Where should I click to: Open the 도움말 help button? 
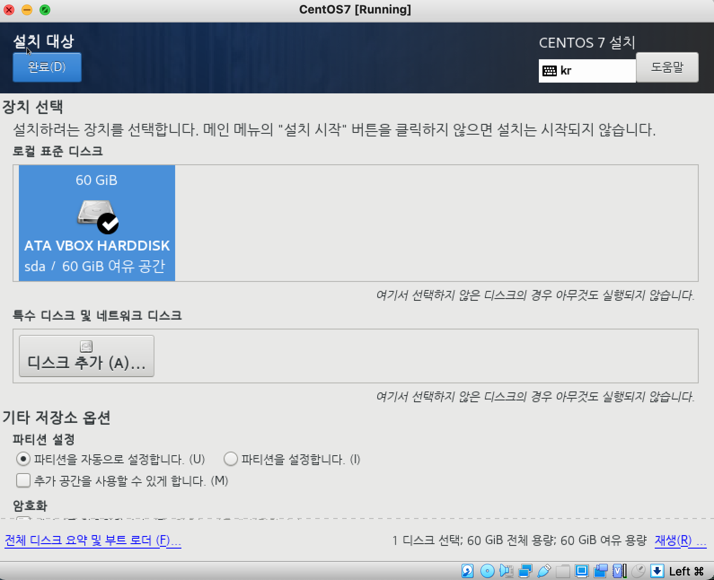coord(667,67)
